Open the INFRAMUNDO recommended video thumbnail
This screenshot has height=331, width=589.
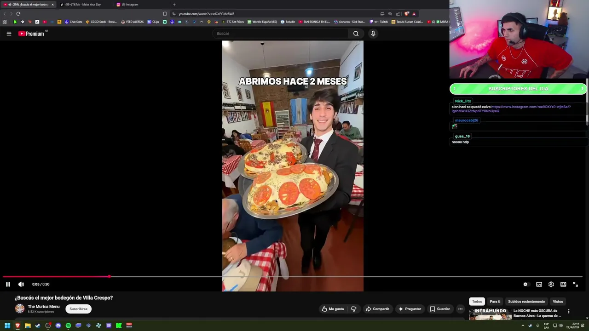(490, 314)
